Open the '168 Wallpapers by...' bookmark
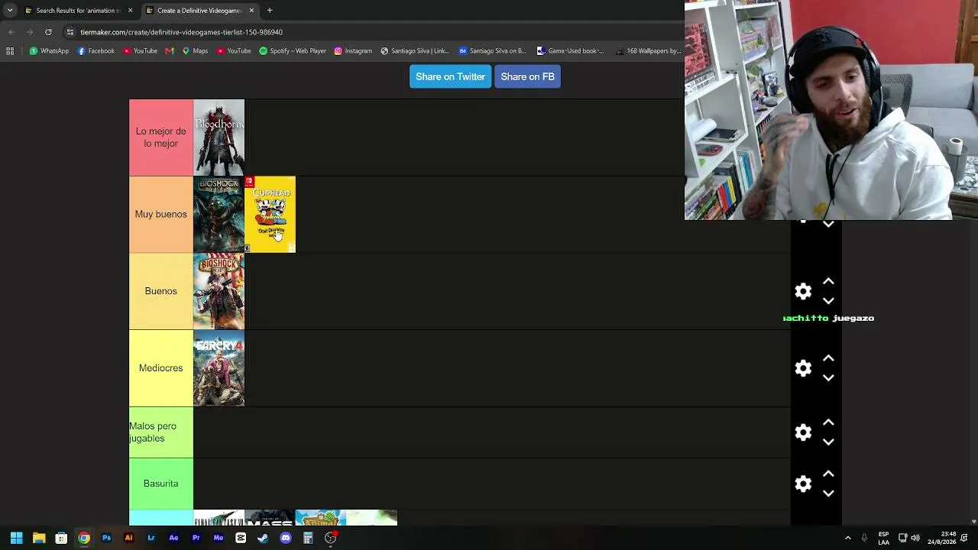Image resolution: width=978 pixels, height=550 pixels. pos(648,51)
